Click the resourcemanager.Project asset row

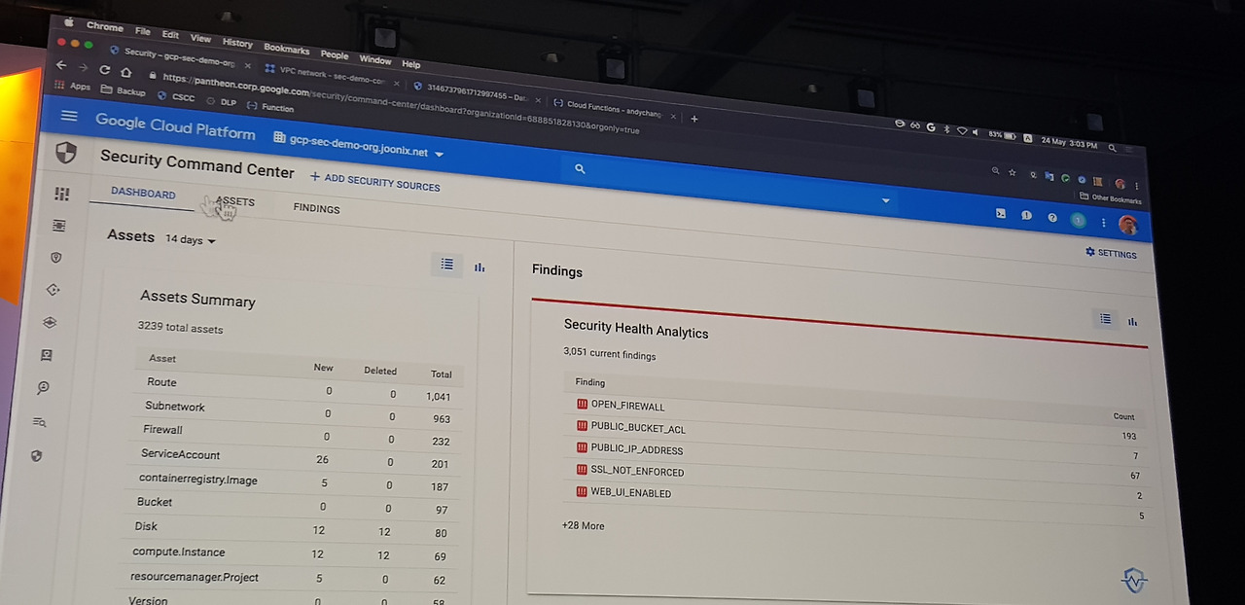click(x=289, y=578)
